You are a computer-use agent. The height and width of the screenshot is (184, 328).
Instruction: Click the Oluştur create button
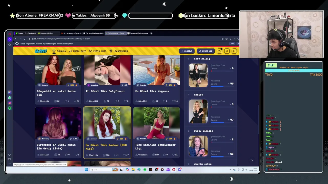(187, 51)
